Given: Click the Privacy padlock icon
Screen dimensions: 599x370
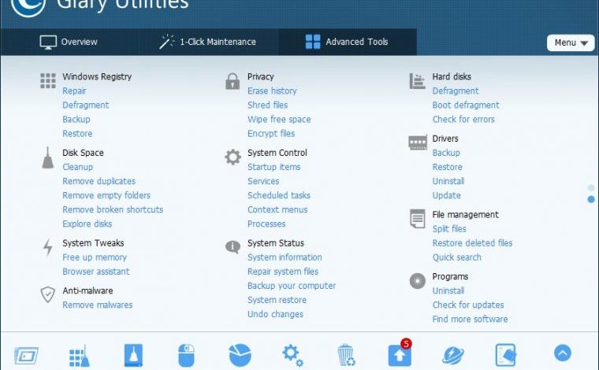Looking at the screenshot, I should coord(233,81).
